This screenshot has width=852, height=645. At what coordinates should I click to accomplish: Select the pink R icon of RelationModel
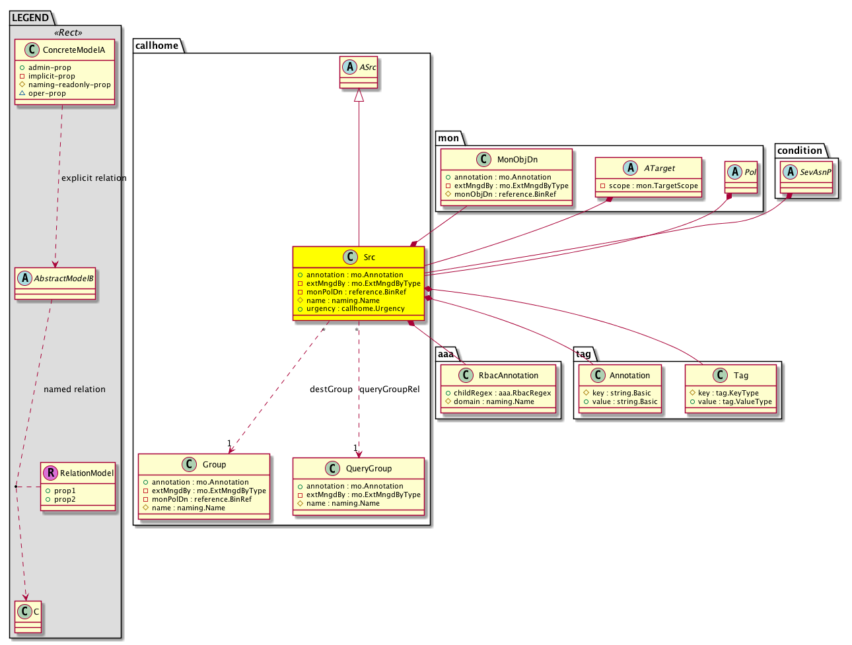50,473
